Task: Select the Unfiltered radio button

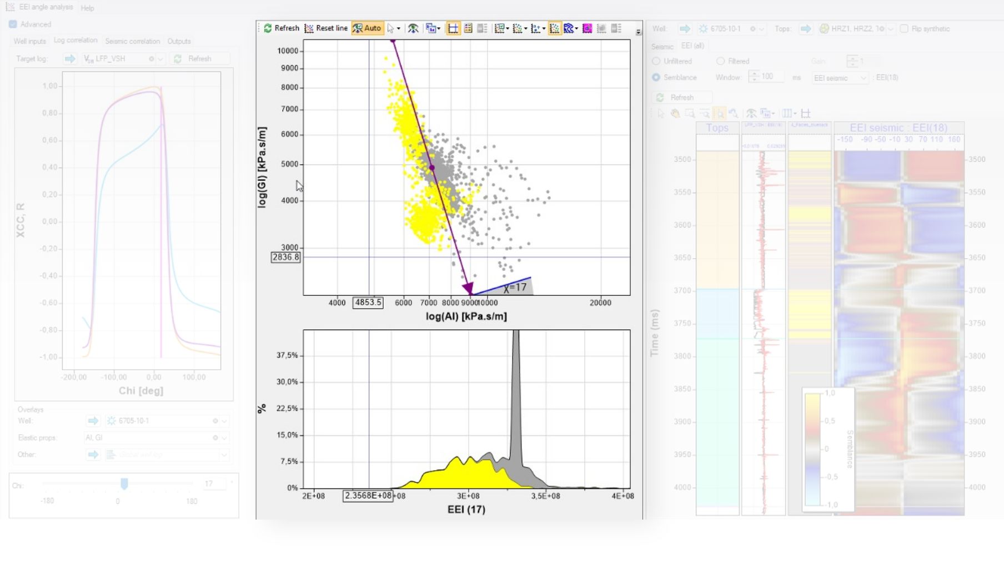Action: [656, 61]
